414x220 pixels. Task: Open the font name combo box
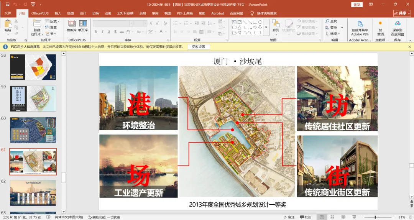tap(113, 23)
